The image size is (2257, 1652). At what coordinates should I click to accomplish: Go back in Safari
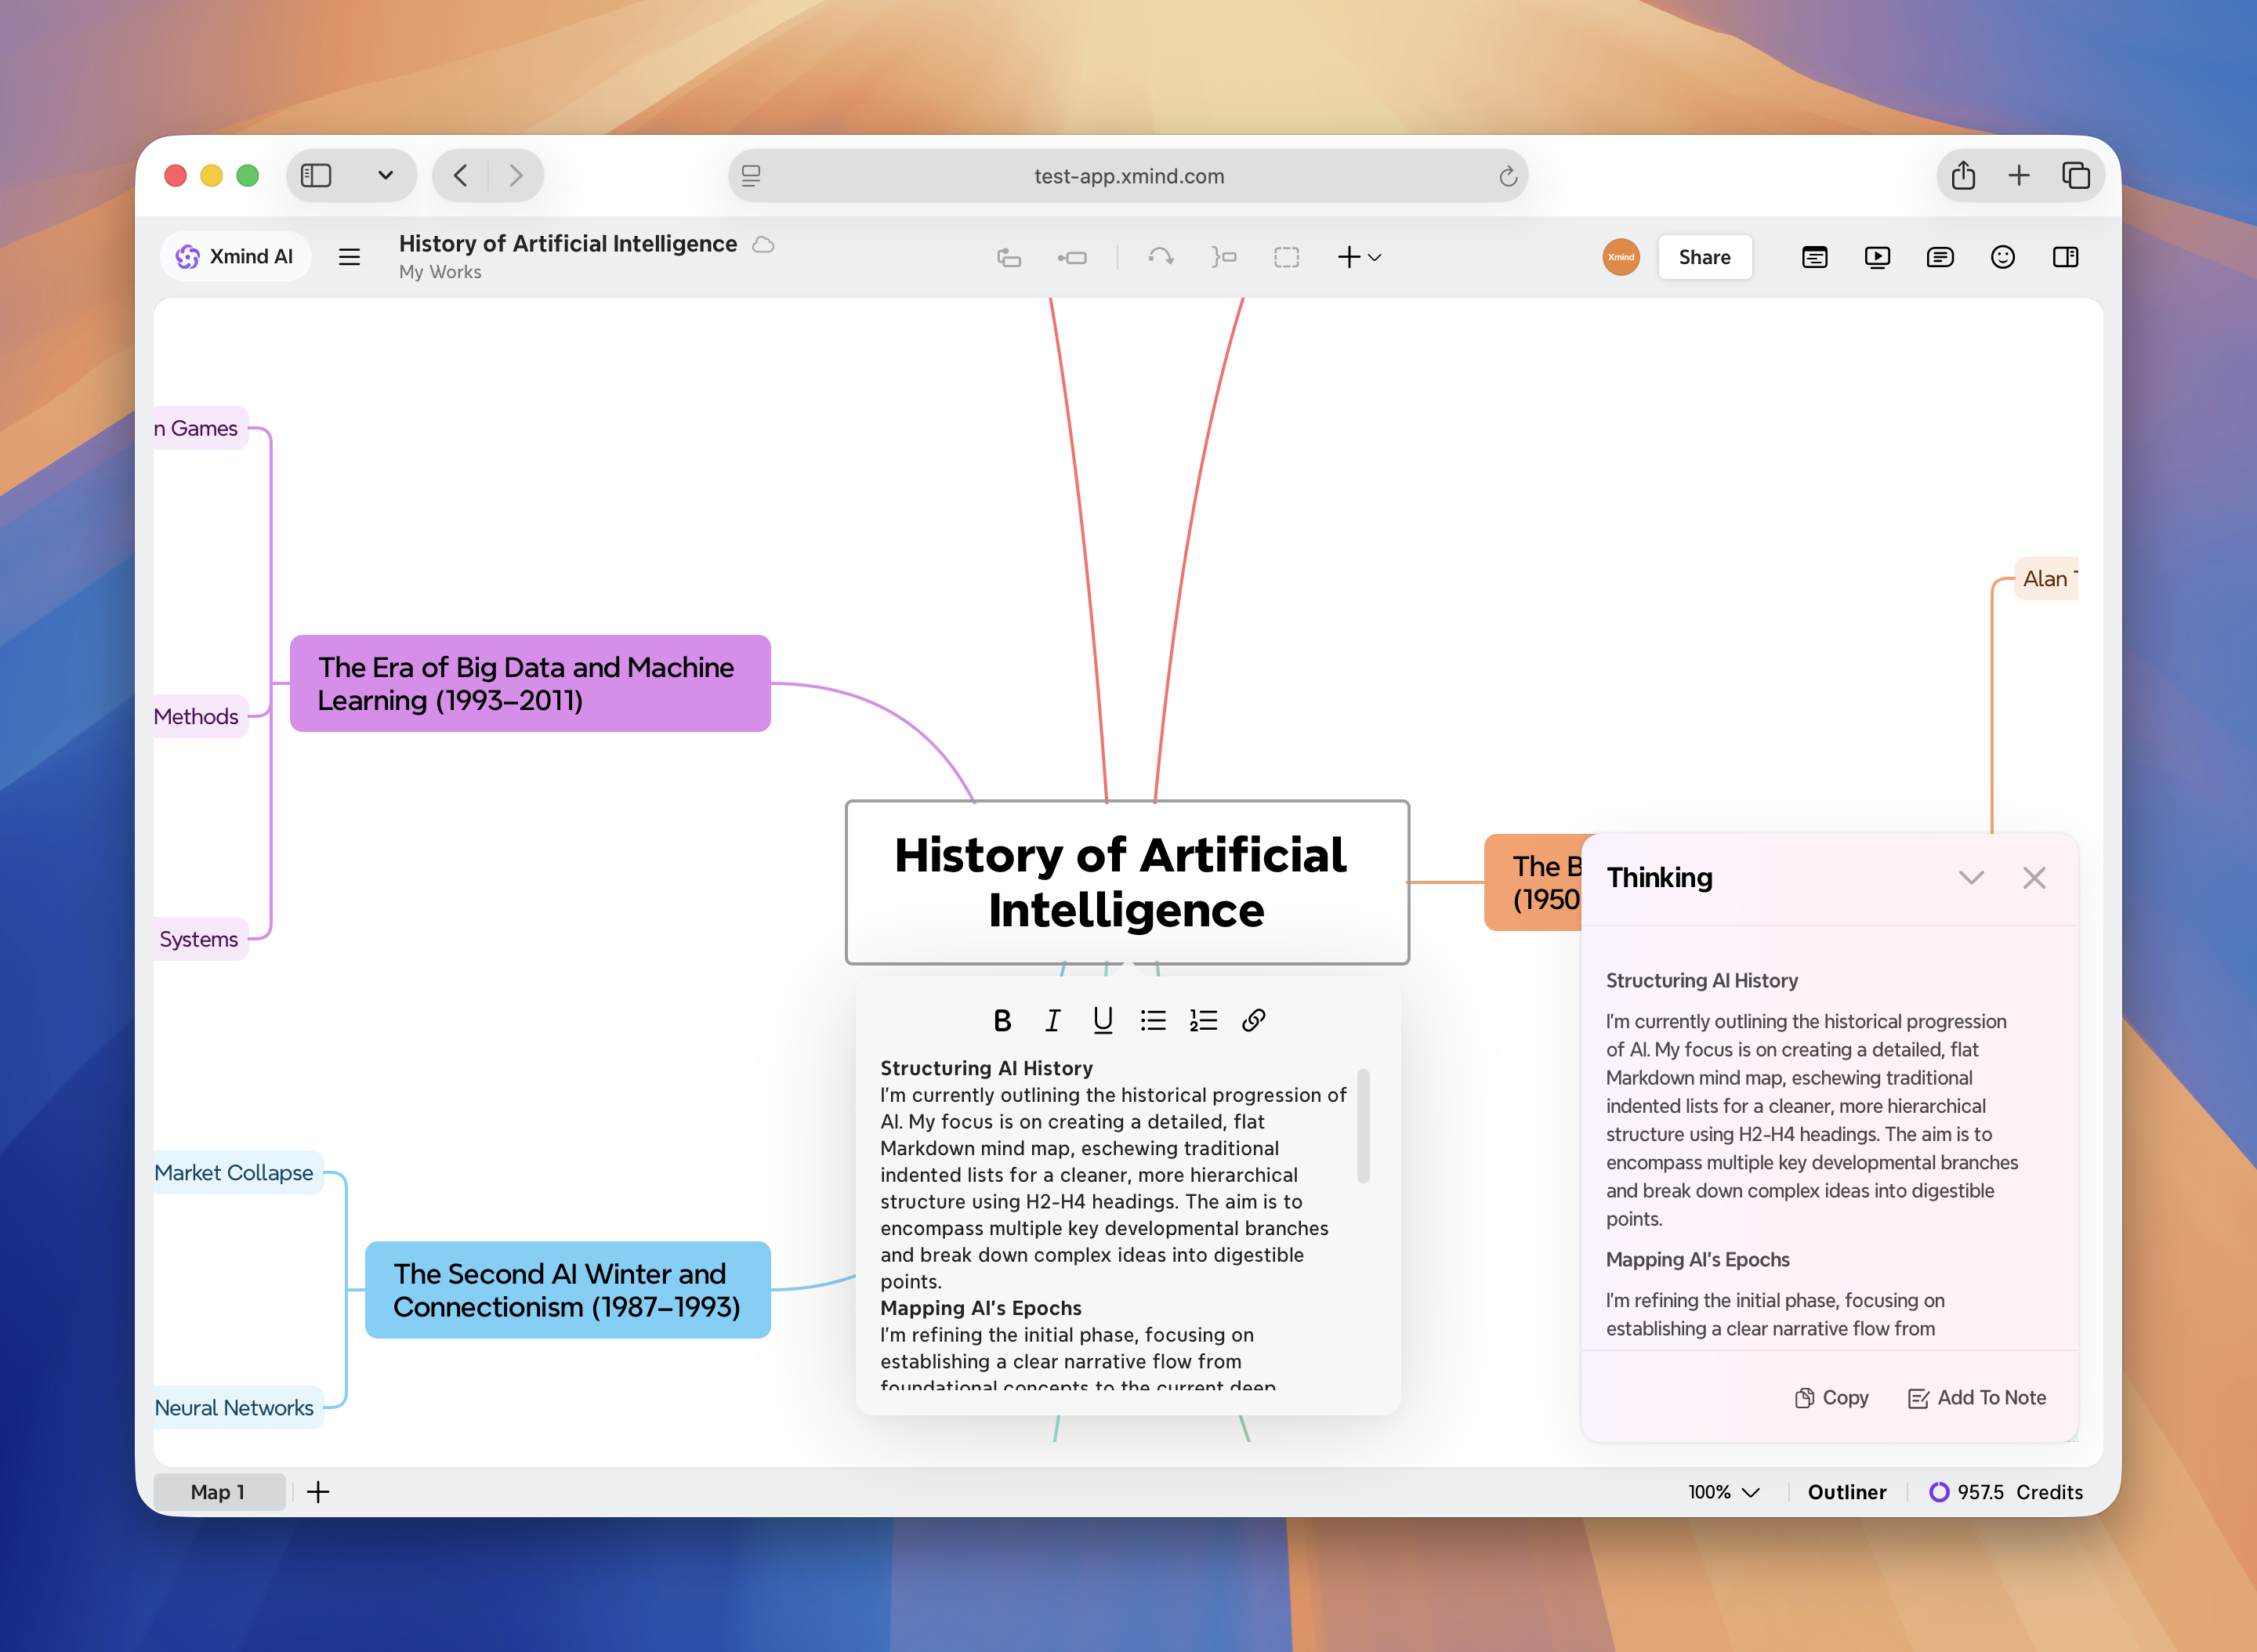pos(460,176)
